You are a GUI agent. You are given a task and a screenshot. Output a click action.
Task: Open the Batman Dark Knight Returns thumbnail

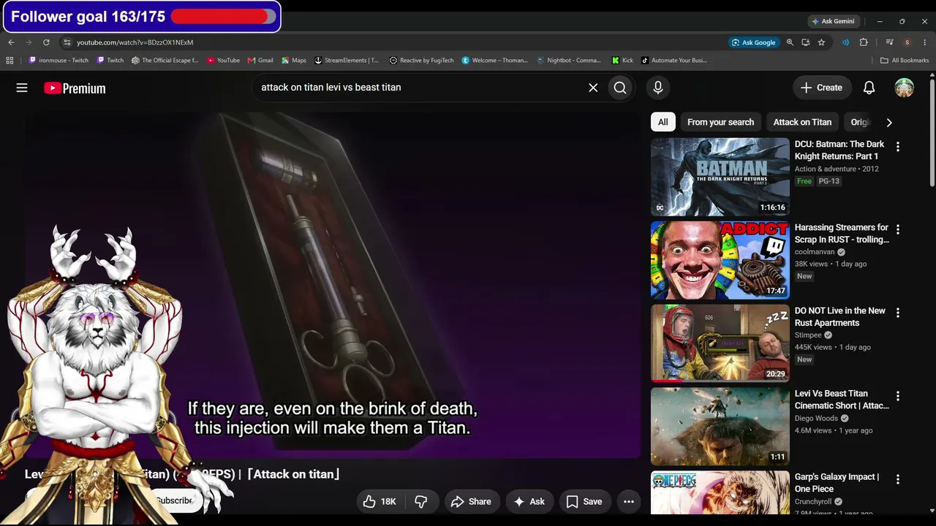click(720, 177)
